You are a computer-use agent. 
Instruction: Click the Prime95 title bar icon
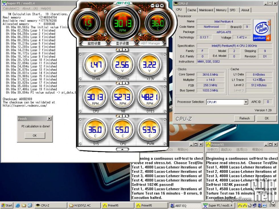click(208, 144)
